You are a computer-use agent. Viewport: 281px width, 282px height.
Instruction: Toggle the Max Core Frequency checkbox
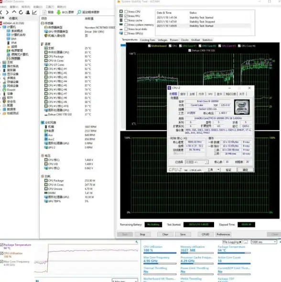tap(1, 261)
